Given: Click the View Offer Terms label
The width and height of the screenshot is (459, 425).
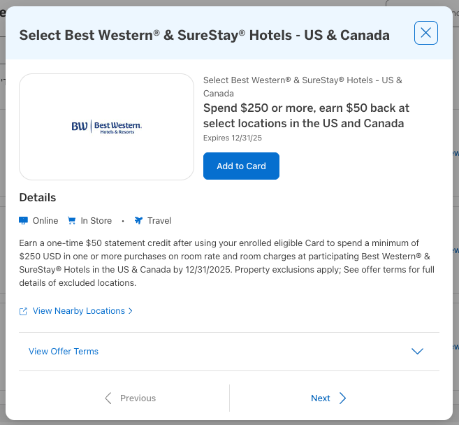Looking at the screenshot, I should [64, 352].
